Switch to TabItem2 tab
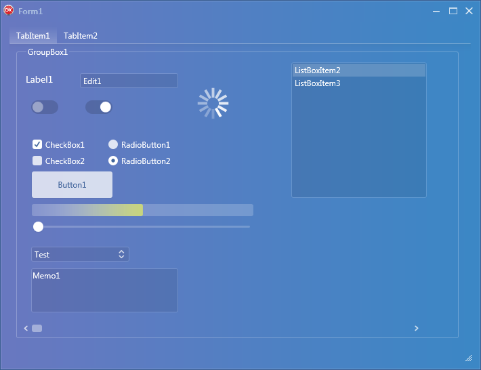 pos(81,36)
